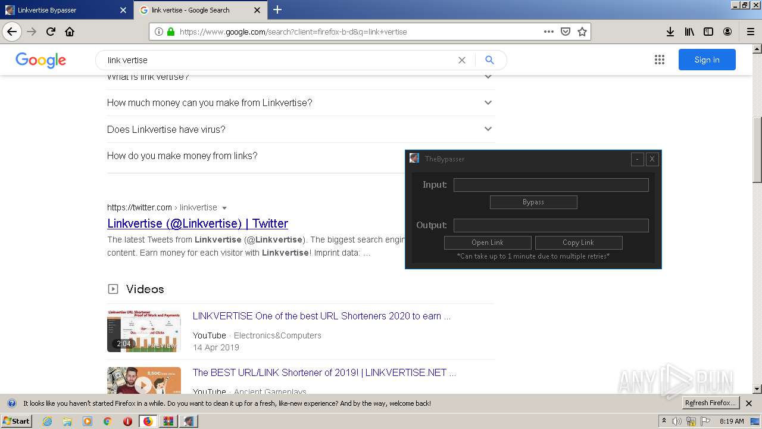Click the Refresh Firefox… button
Image resolution: width=762 pixels, height=429 pixels.
coord(711,403)
